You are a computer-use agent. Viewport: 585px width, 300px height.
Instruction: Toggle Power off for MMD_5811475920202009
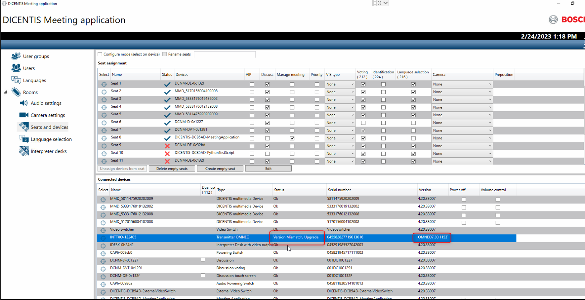pyautogui.click(x=464, y=200)
